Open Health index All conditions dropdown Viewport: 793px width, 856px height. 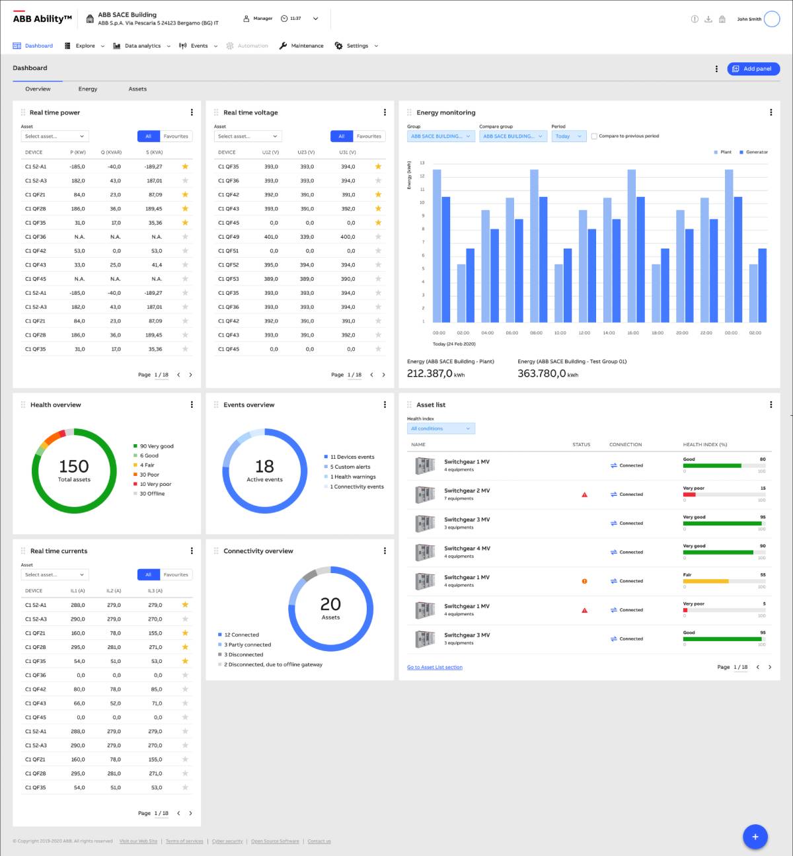pyautogui.click(x=441, y=428)
